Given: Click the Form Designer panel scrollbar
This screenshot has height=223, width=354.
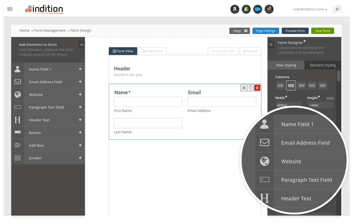Looking at the screenshot, I should [x=338, y=76].
